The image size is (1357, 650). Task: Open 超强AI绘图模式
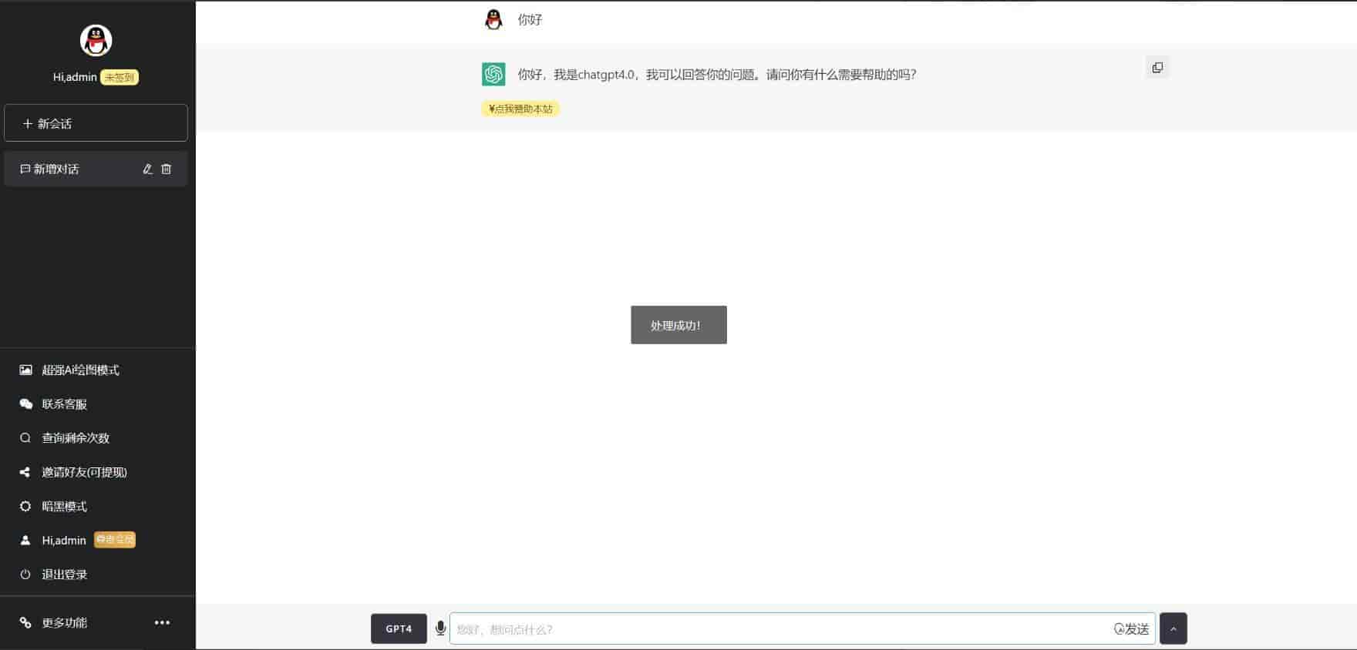80,370
